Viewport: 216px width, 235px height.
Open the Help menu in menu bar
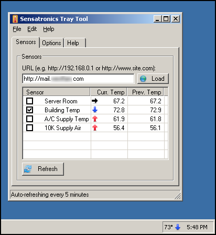[x=49, y=29]
